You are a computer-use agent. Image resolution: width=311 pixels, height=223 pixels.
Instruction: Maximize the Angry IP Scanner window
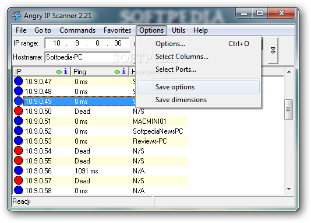coord(260,13)
